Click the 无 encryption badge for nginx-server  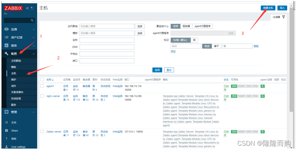(x=262, y=96)
